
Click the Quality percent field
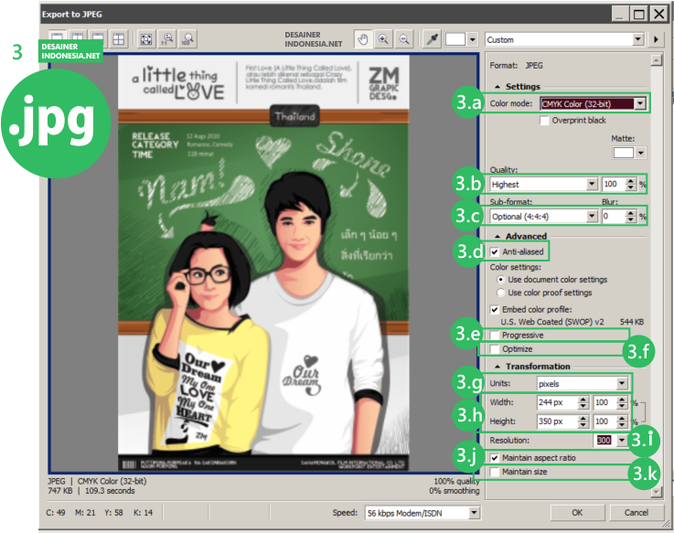[x=613, y=184]
